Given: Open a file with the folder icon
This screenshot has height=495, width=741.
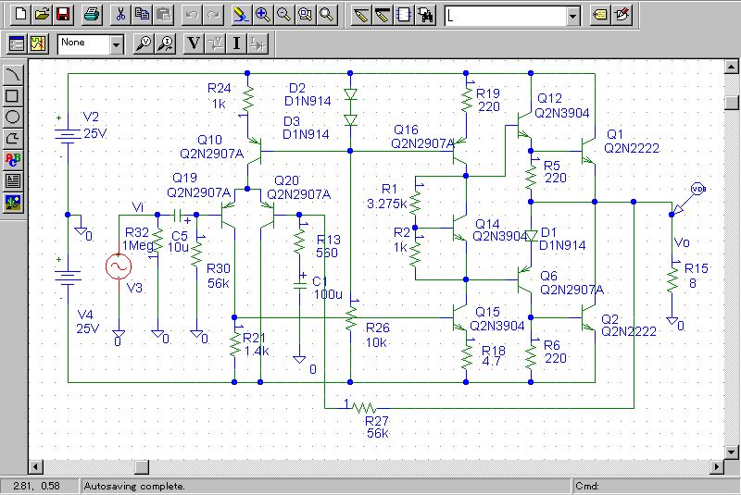Looking at the screenshot, I should [x=41, y=15].
